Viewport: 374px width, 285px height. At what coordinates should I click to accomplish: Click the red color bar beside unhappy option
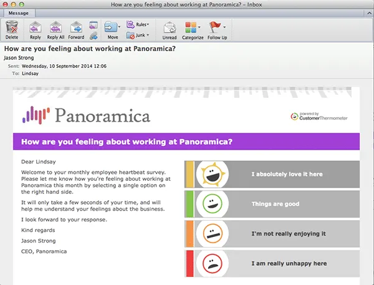click(x=190, y=264)
